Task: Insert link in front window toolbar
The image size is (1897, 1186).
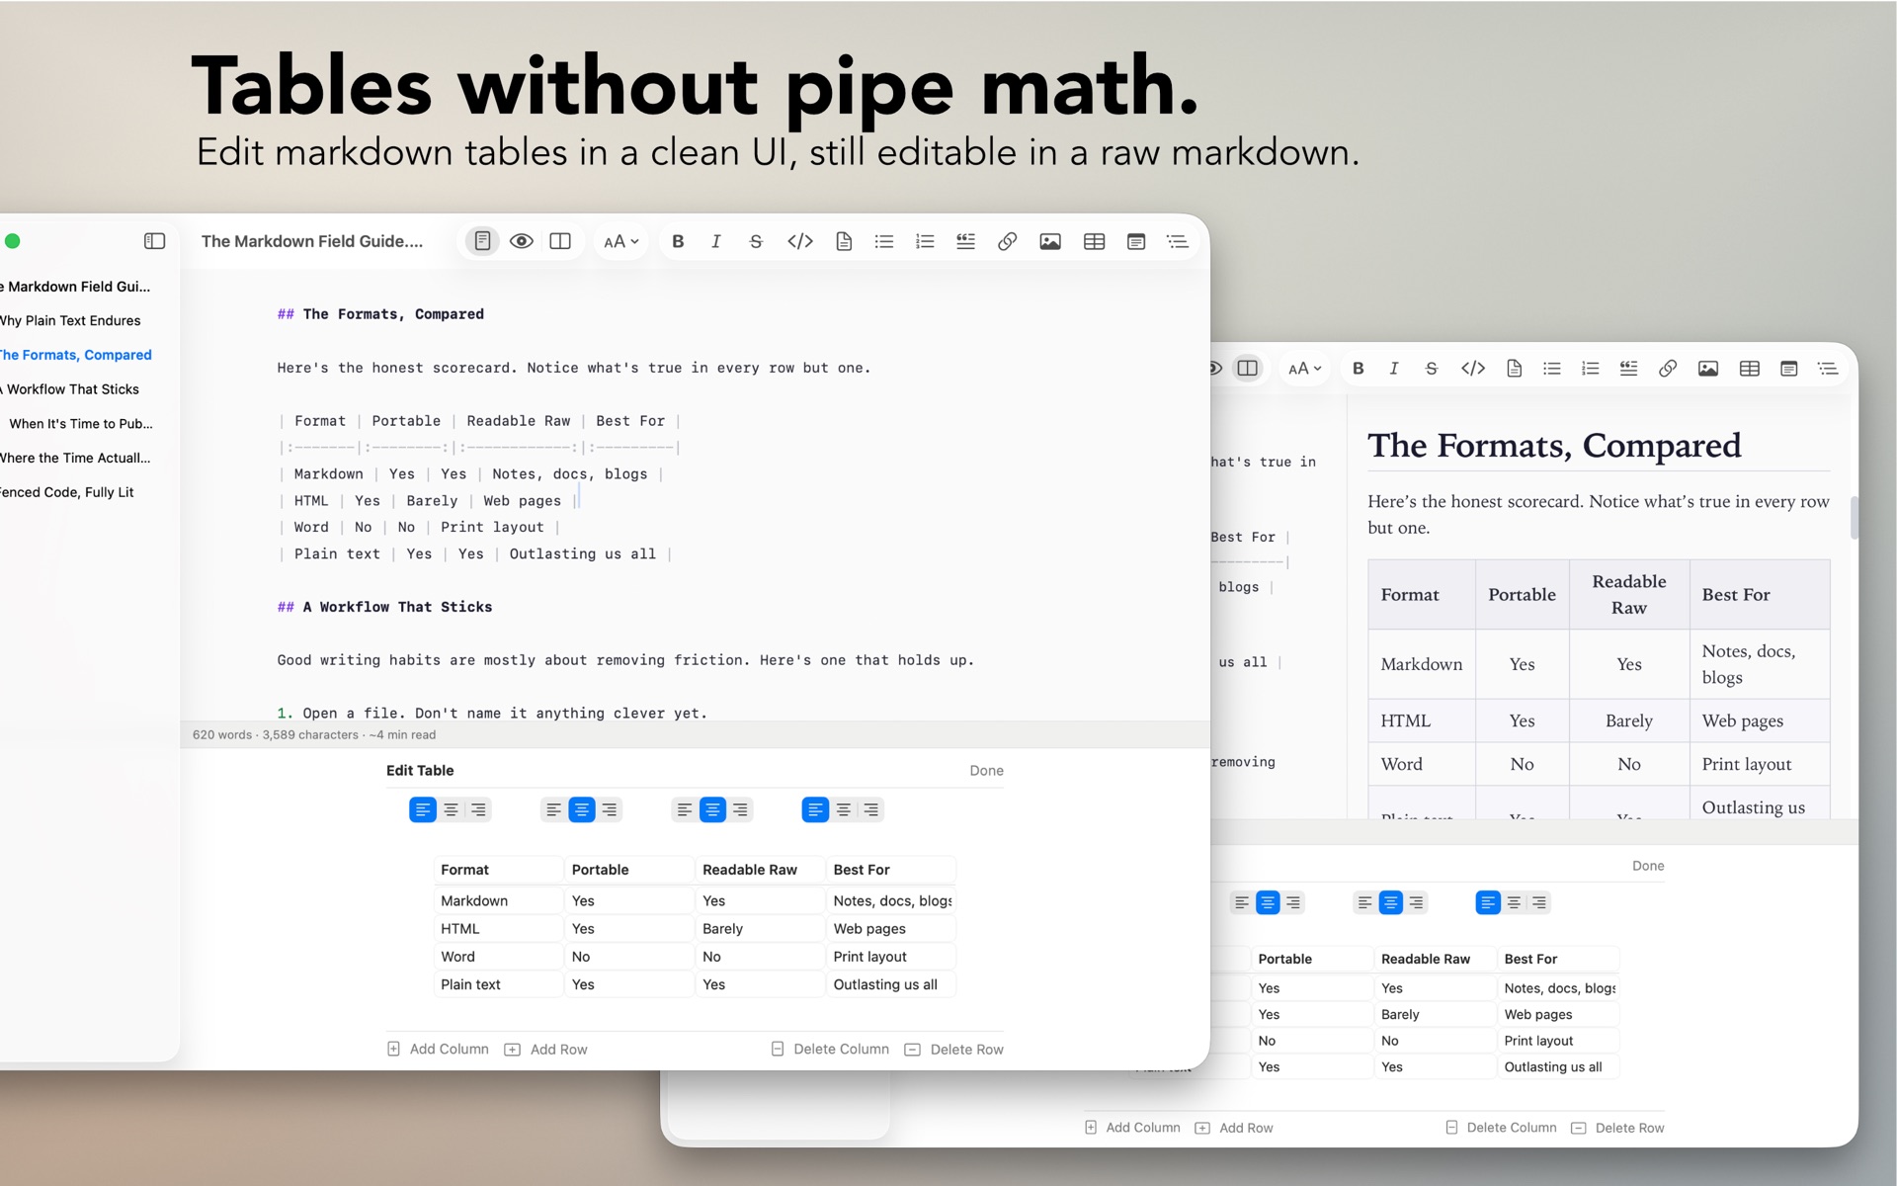Action: coord(1007,241)
